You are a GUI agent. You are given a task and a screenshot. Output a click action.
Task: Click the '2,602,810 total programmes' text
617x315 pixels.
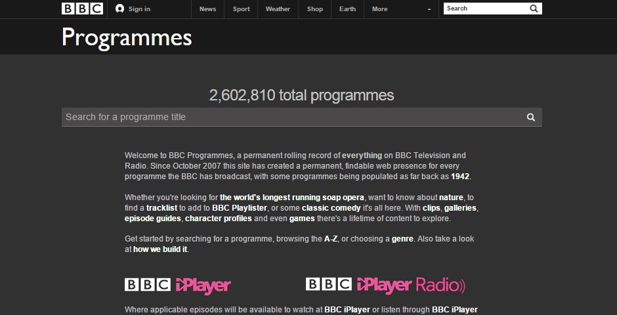click(x=301, y=95)
